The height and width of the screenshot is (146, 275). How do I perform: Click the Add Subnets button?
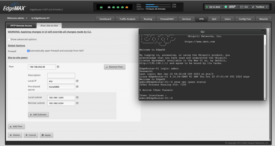(38, 115)
